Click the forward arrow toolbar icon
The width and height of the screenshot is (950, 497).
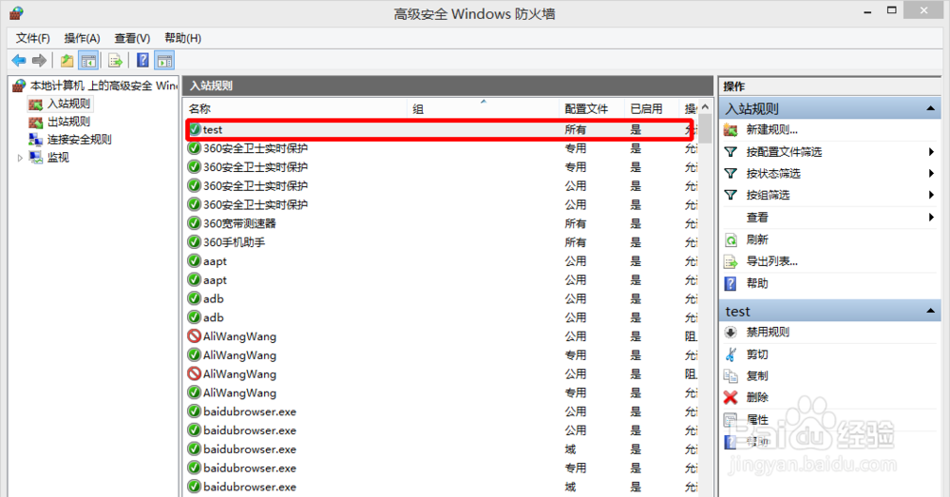[x=39, y=61]
